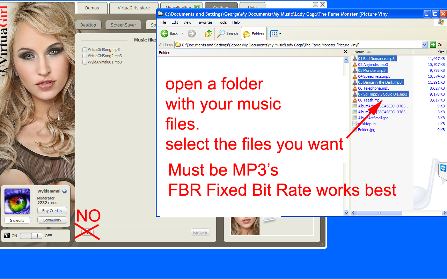Click inside the address path field

pyautogui.click(x=298, y=45)
